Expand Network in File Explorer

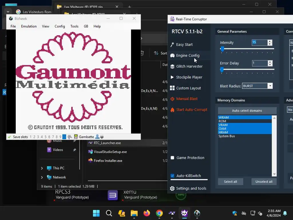point(42,177)
